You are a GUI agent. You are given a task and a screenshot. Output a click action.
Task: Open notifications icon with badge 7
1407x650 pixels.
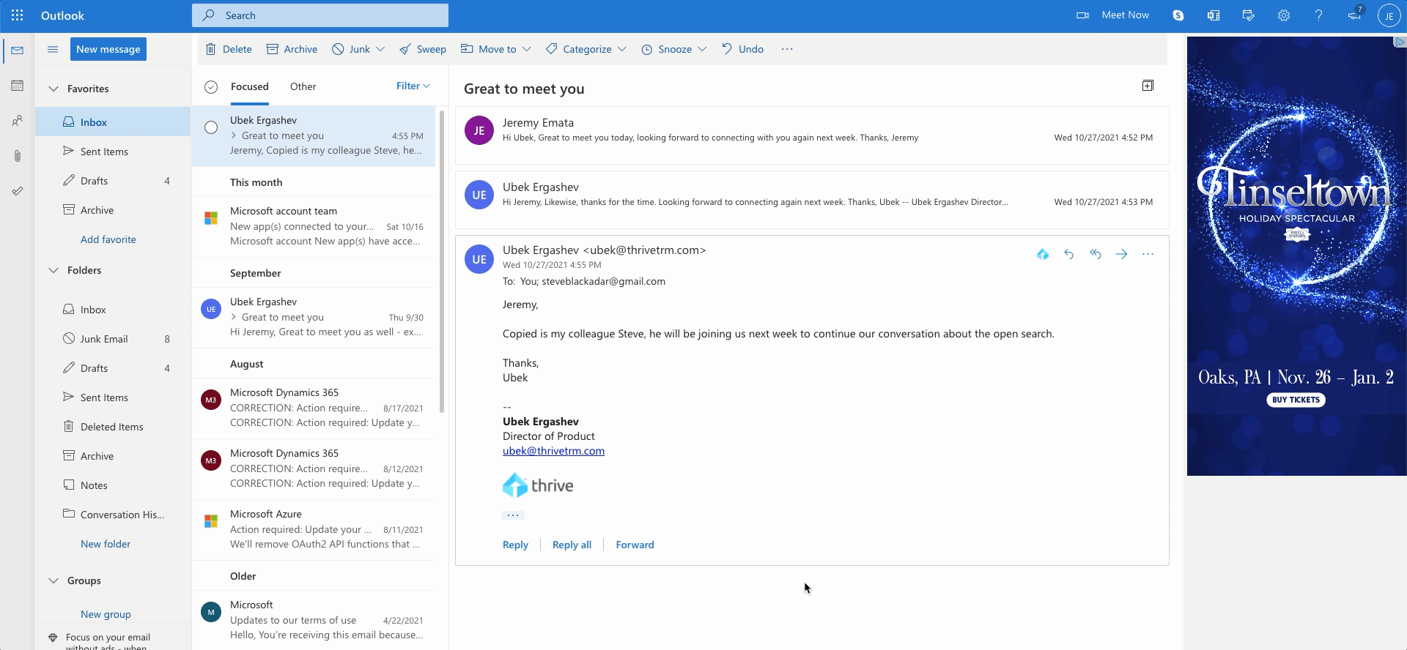tap(1354, 14)
